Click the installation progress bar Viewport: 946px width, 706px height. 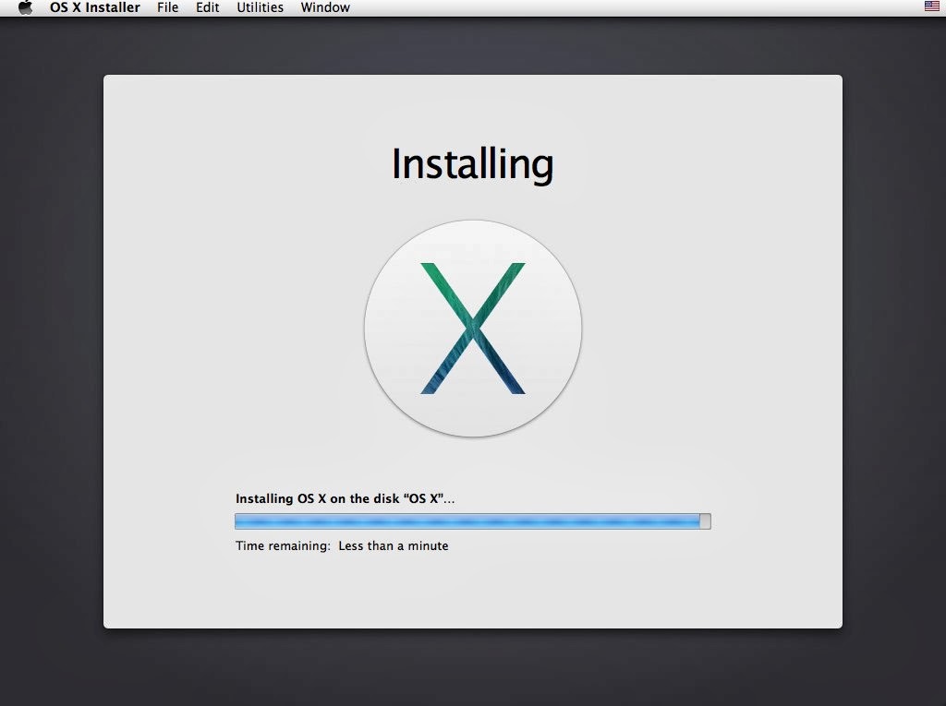click(473, 521)
